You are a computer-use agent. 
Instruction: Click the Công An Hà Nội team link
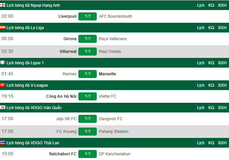[61, 96]
